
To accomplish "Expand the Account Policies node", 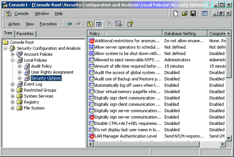I will coord(13,54).
